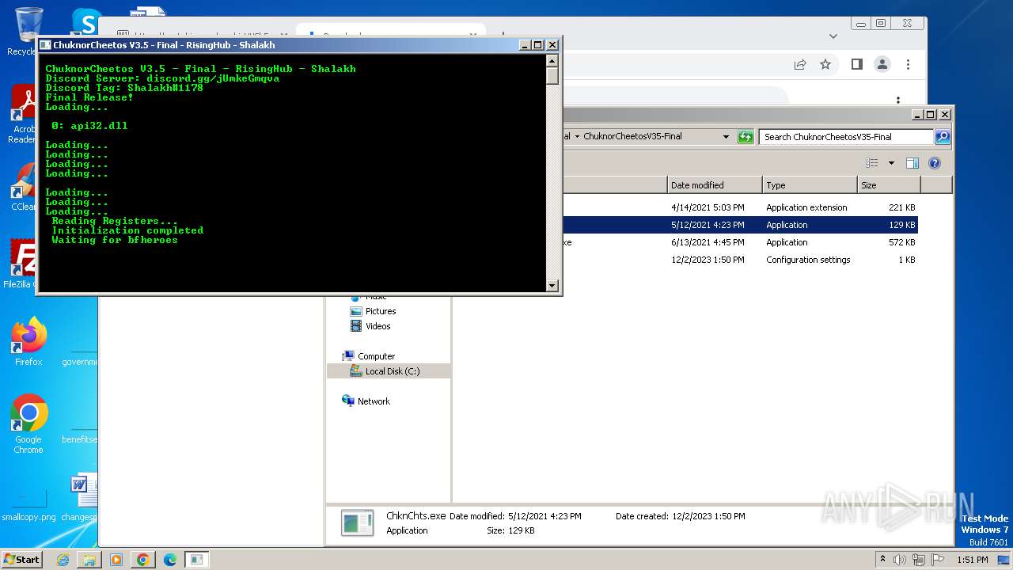Click the ChknChts.exe thumbnail in details pane
The height and width of the screenshot is (570, 1013).
tap(357, 523)
